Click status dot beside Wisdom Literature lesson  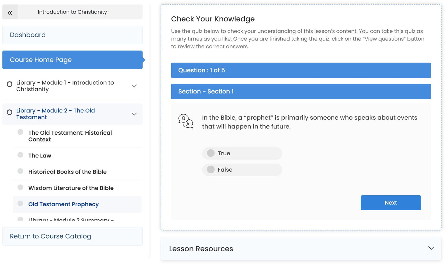20,187
